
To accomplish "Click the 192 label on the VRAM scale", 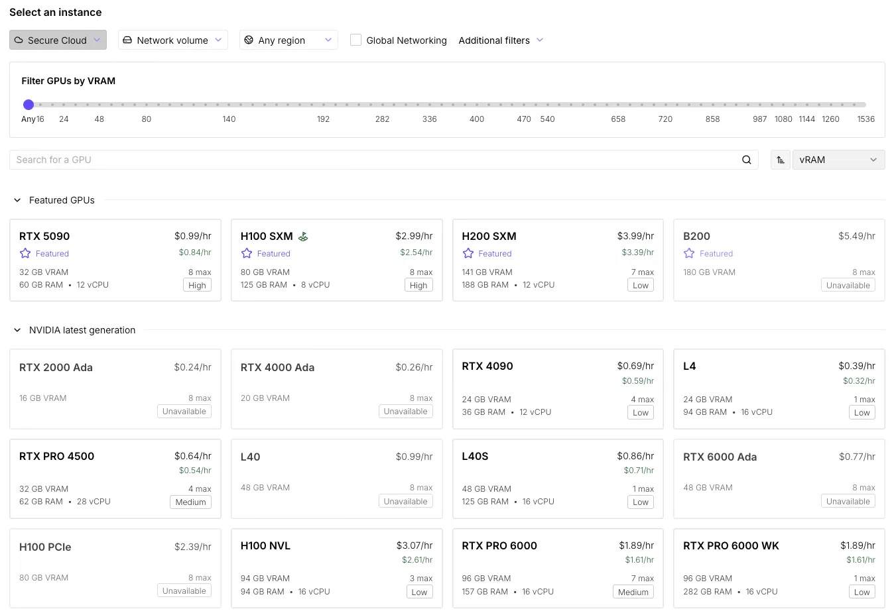I will click(323, 119).
